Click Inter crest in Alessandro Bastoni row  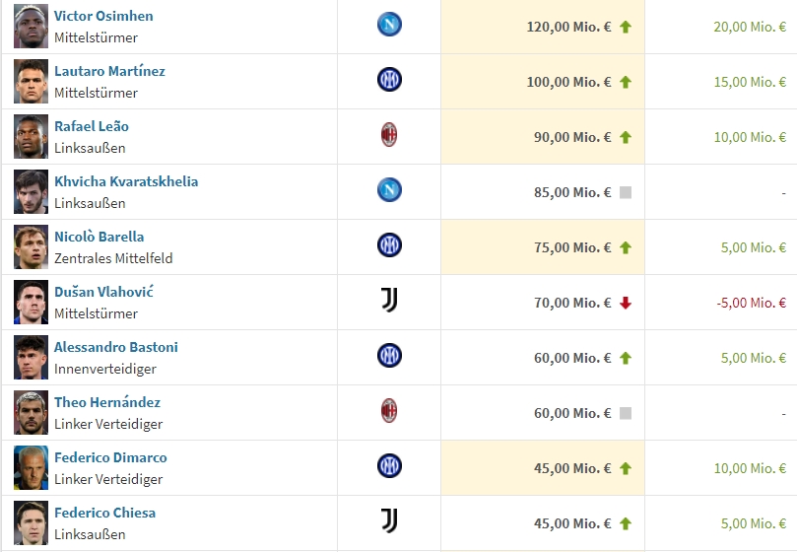point(389,356)
